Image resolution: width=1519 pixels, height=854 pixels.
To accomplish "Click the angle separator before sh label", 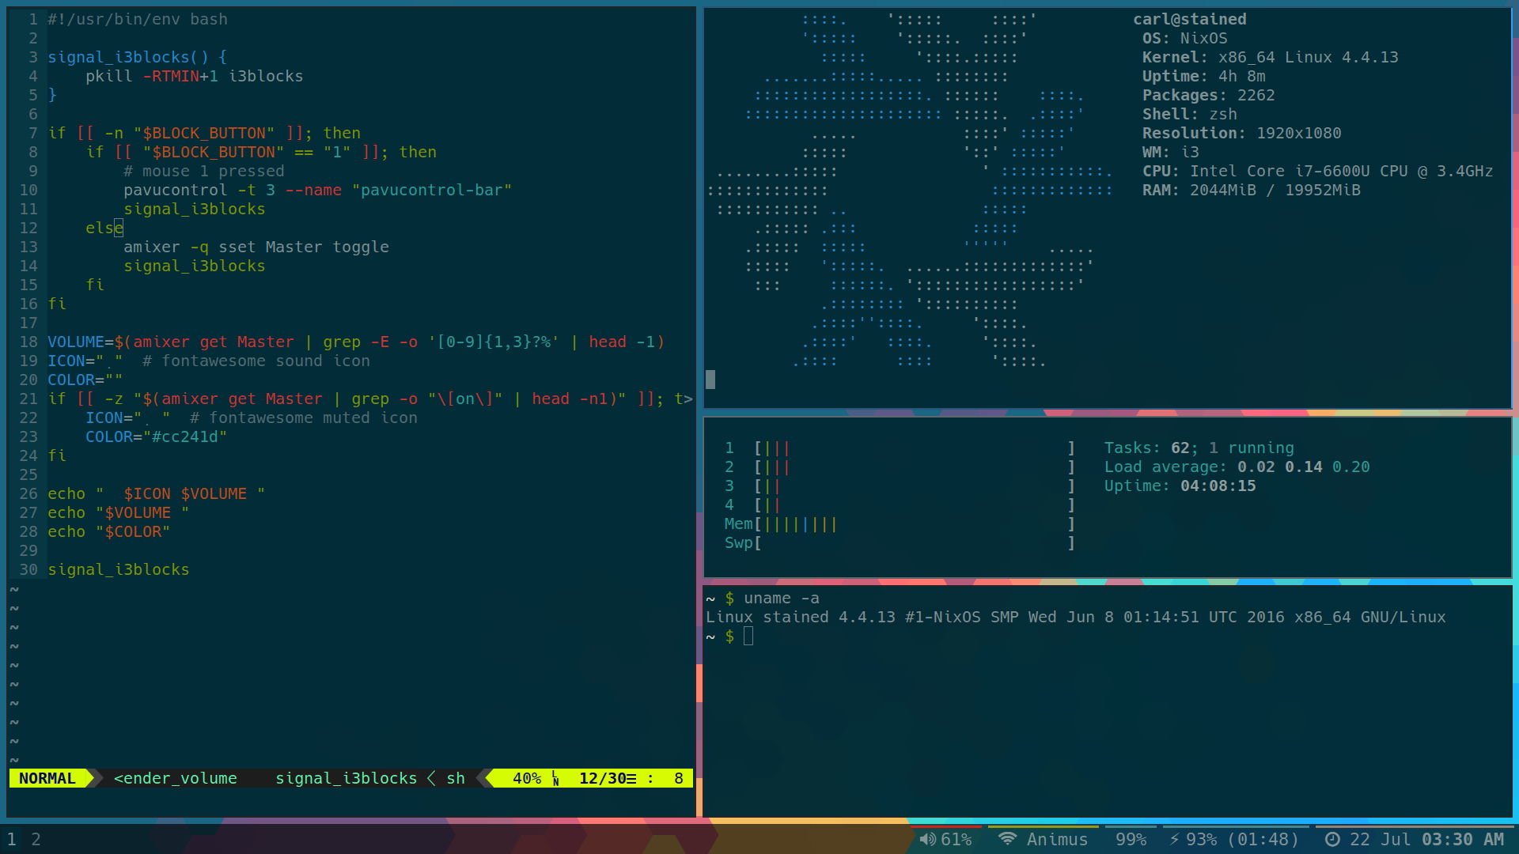I will [x=431, y=778].
